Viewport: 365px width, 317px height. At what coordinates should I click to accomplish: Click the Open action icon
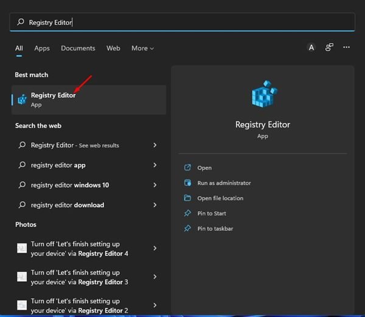(x=187, y=168)
